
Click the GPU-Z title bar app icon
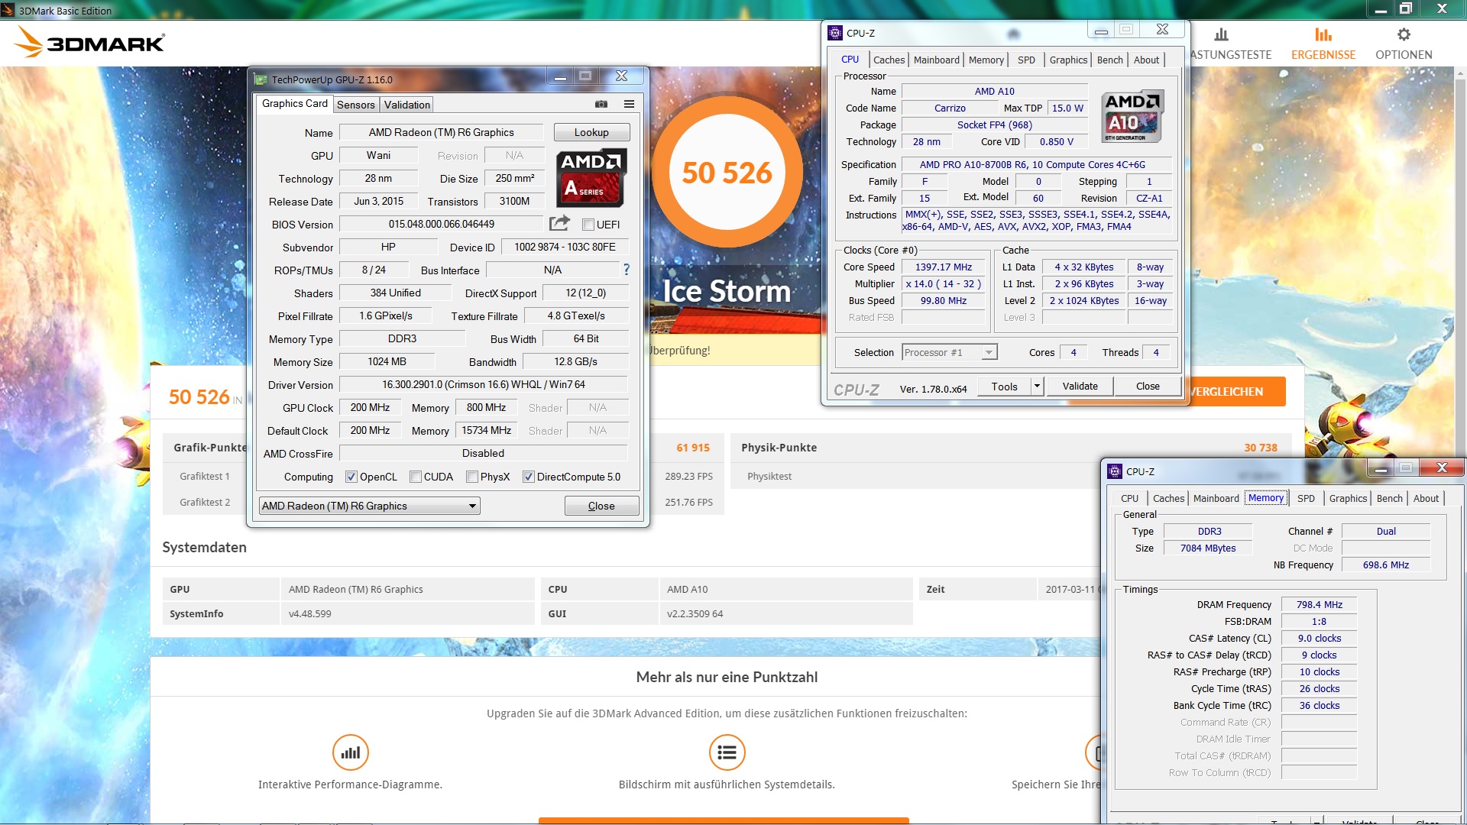coord(261,79)
